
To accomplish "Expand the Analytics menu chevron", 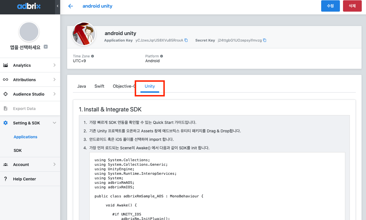I will click(x=54, y=65).
